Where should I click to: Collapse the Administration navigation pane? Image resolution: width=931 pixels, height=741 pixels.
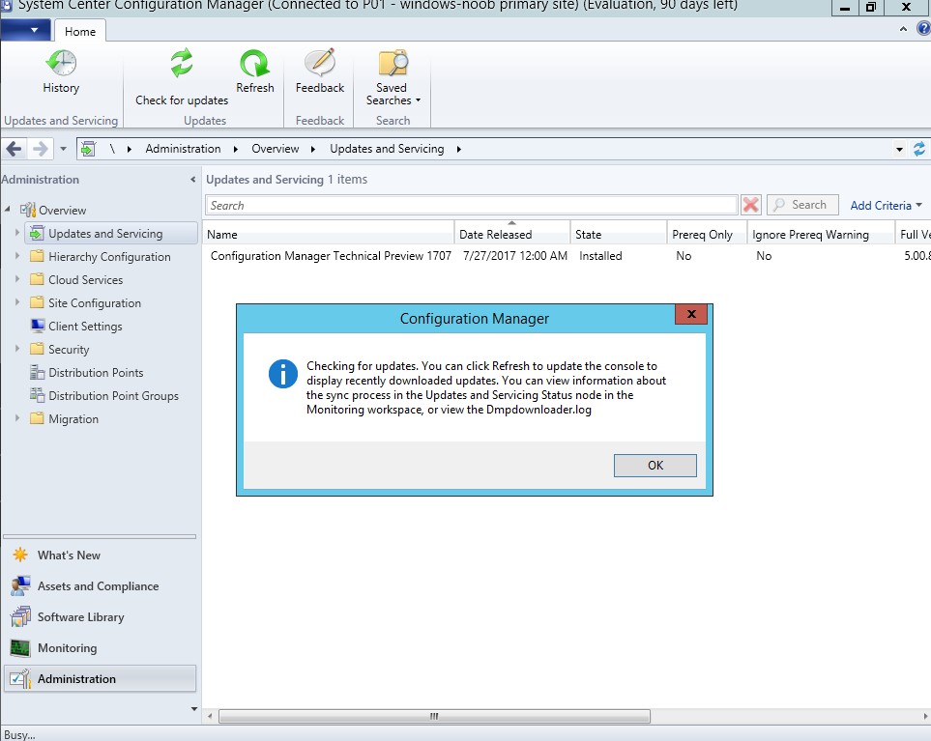pyautogui.click(x=193, y=179)
